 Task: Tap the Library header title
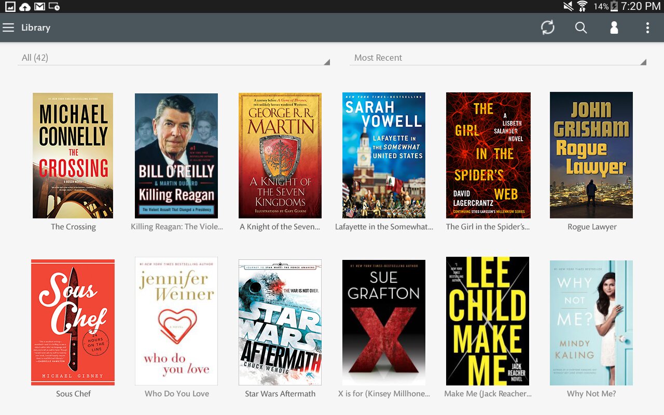tap(36, 27)
